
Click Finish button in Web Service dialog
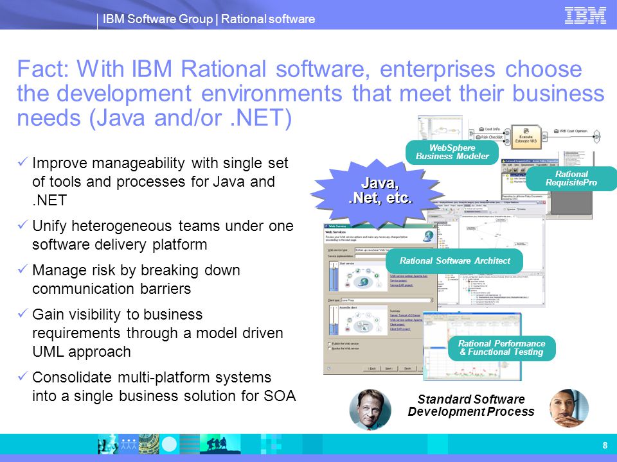407,368
